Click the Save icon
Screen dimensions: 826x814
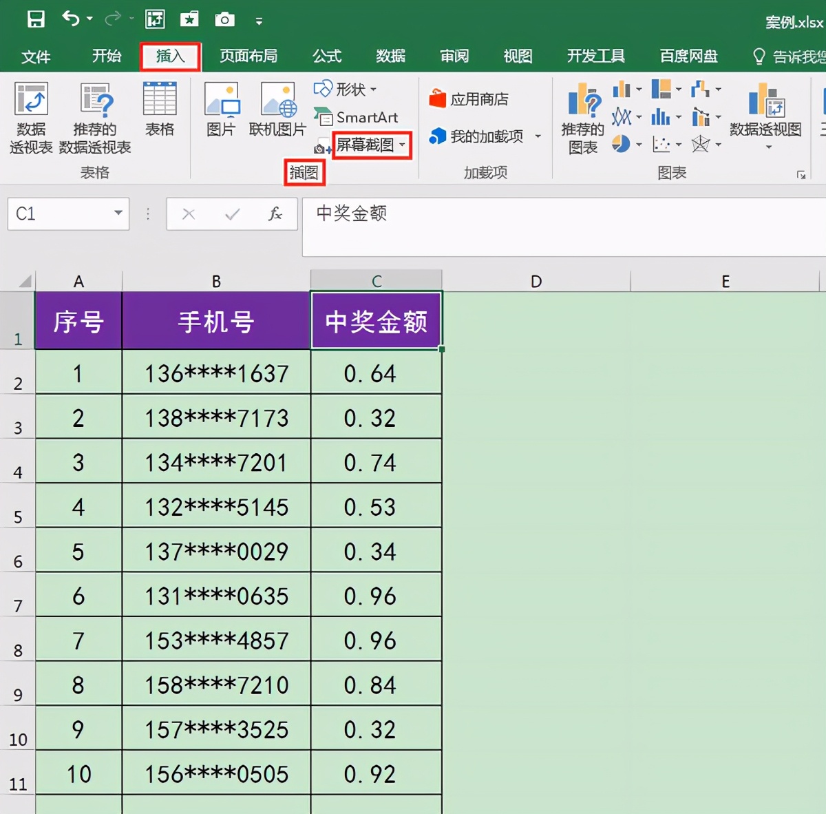point(36,20)
